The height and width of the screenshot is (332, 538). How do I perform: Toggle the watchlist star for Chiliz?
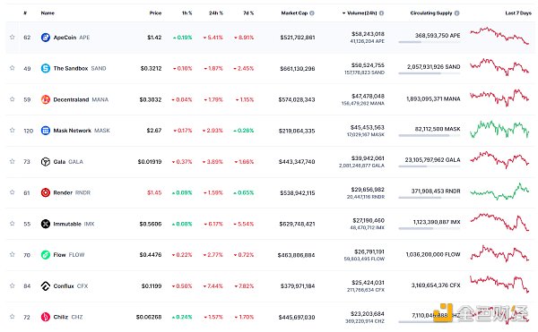coord(13,317)
